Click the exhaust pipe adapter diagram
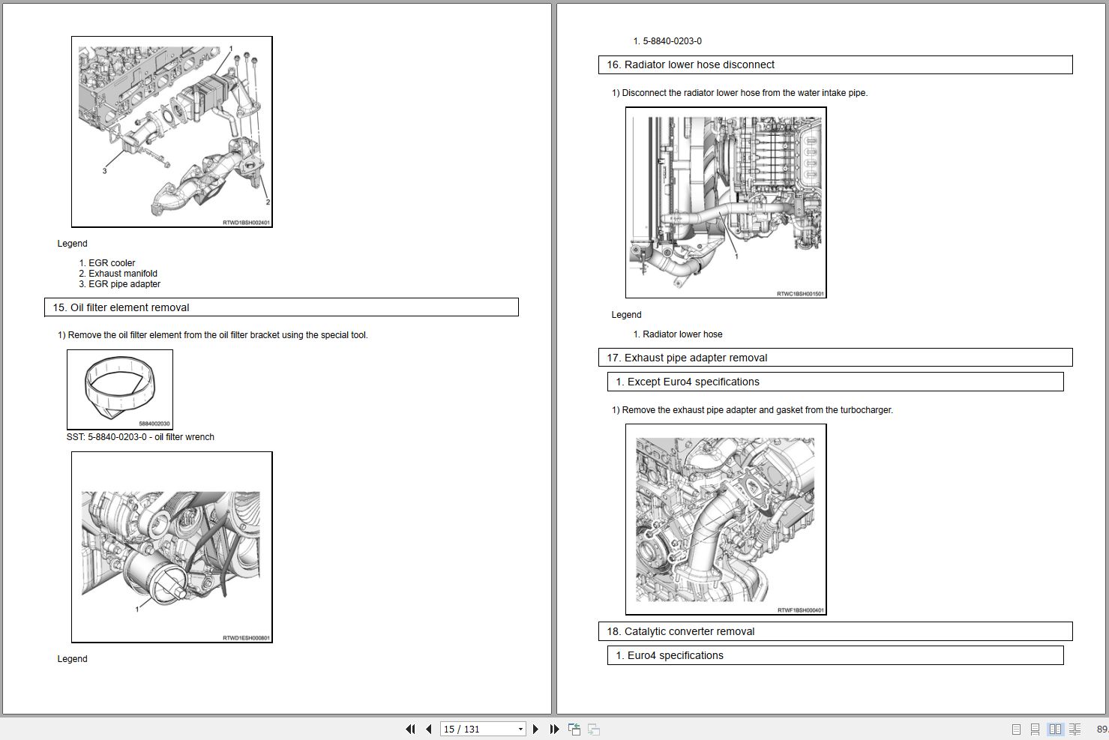This screenshot has height=740, width=1109. tap(726, 520)
